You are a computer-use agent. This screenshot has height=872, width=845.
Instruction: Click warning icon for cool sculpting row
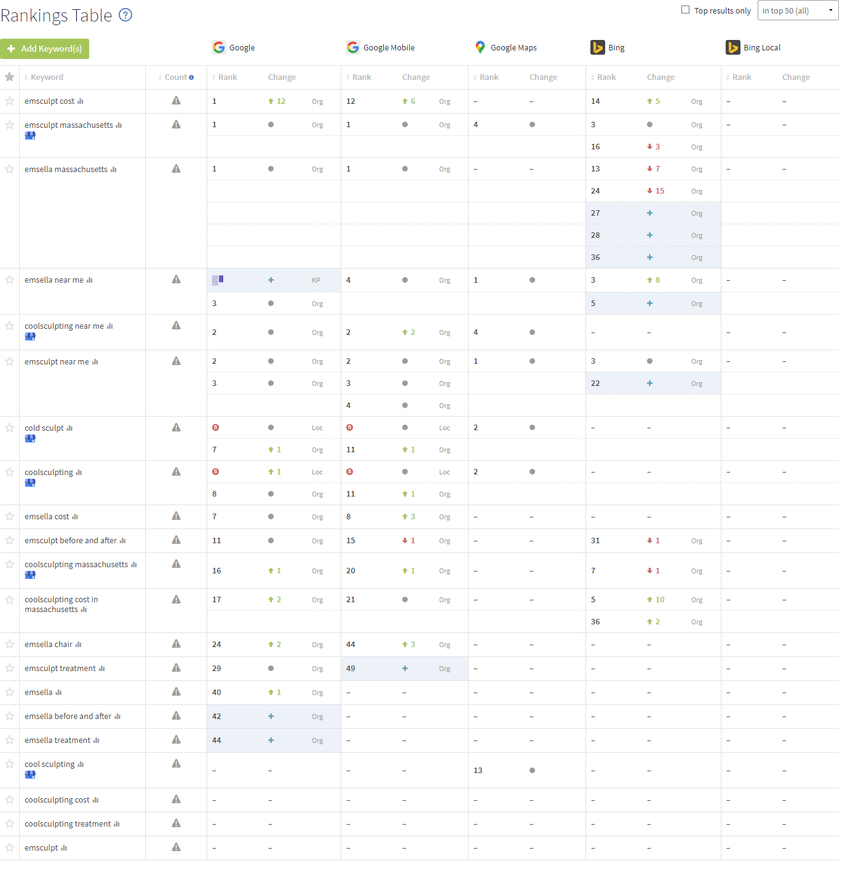[x=176, y=763]
